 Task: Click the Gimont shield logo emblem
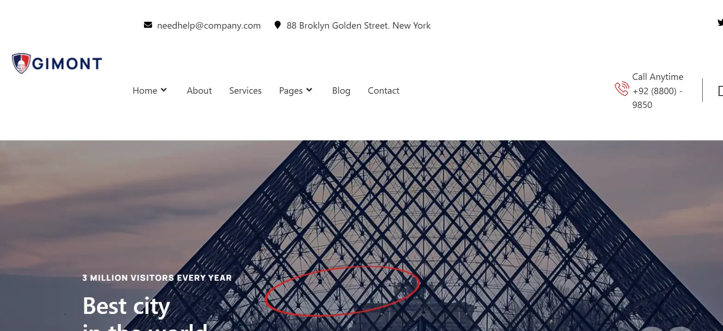(x=21, y=63)
